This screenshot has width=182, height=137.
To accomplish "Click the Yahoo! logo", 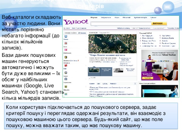I will (76, 22).
